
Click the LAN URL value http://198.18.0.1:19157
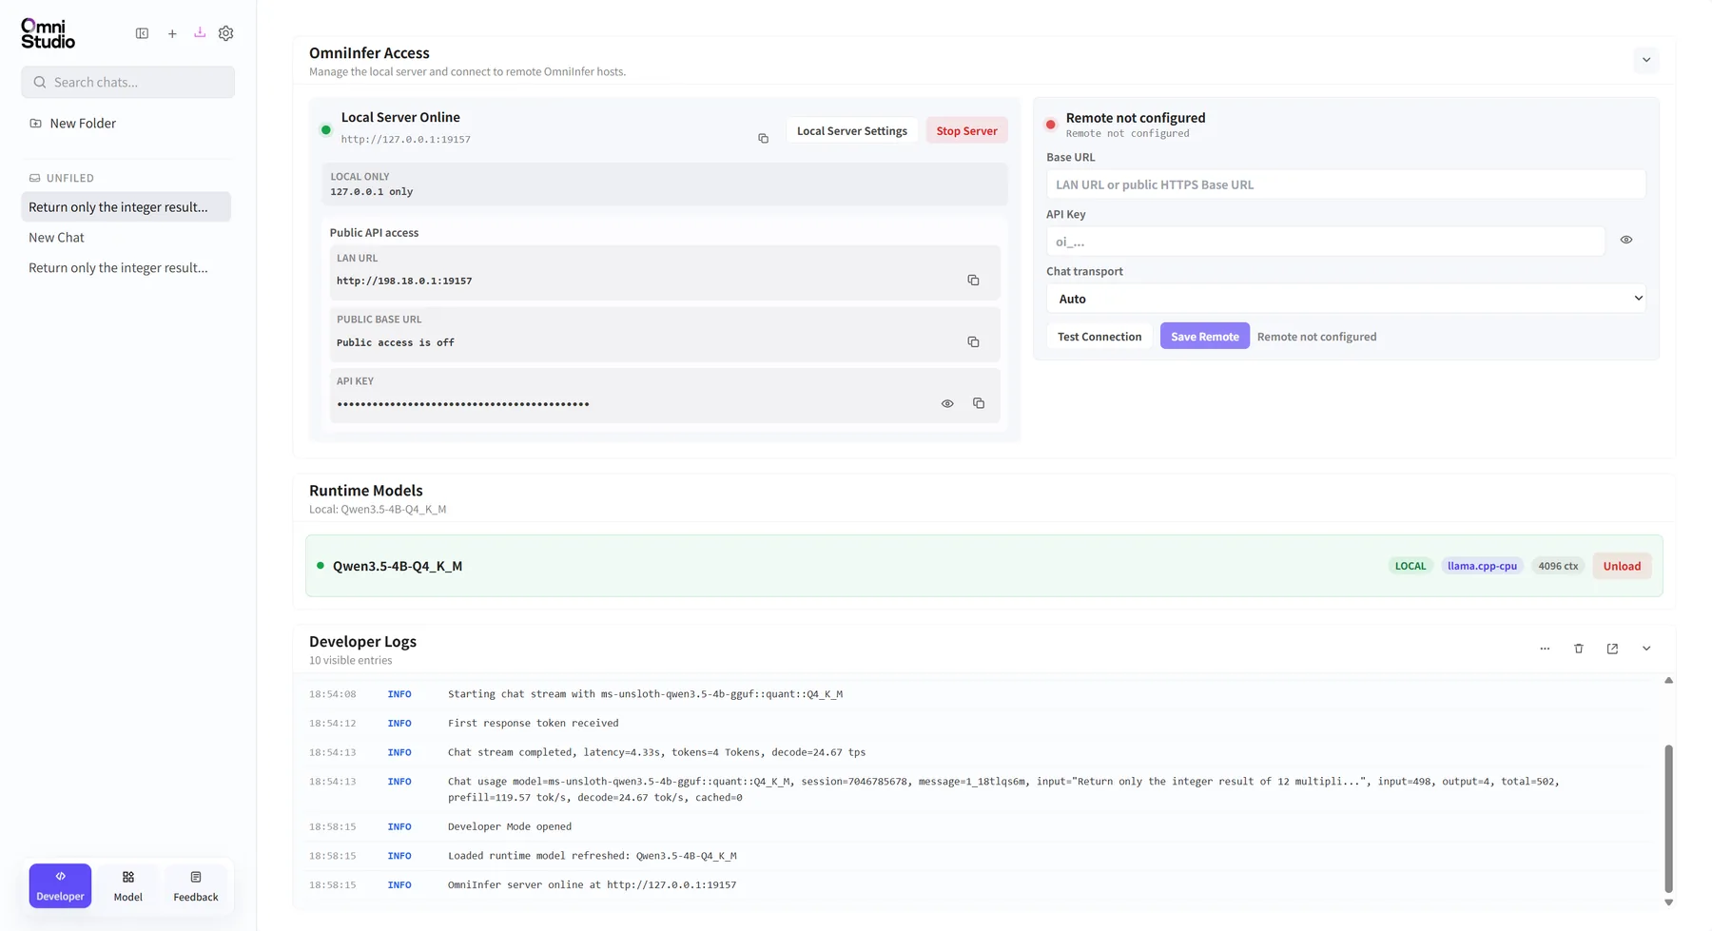tap(404, 281)
